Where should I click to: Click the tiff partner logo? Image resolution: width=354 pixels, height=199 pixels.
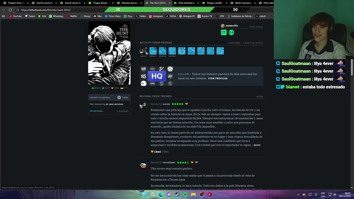pyautogui.click(x=144, y=69)
